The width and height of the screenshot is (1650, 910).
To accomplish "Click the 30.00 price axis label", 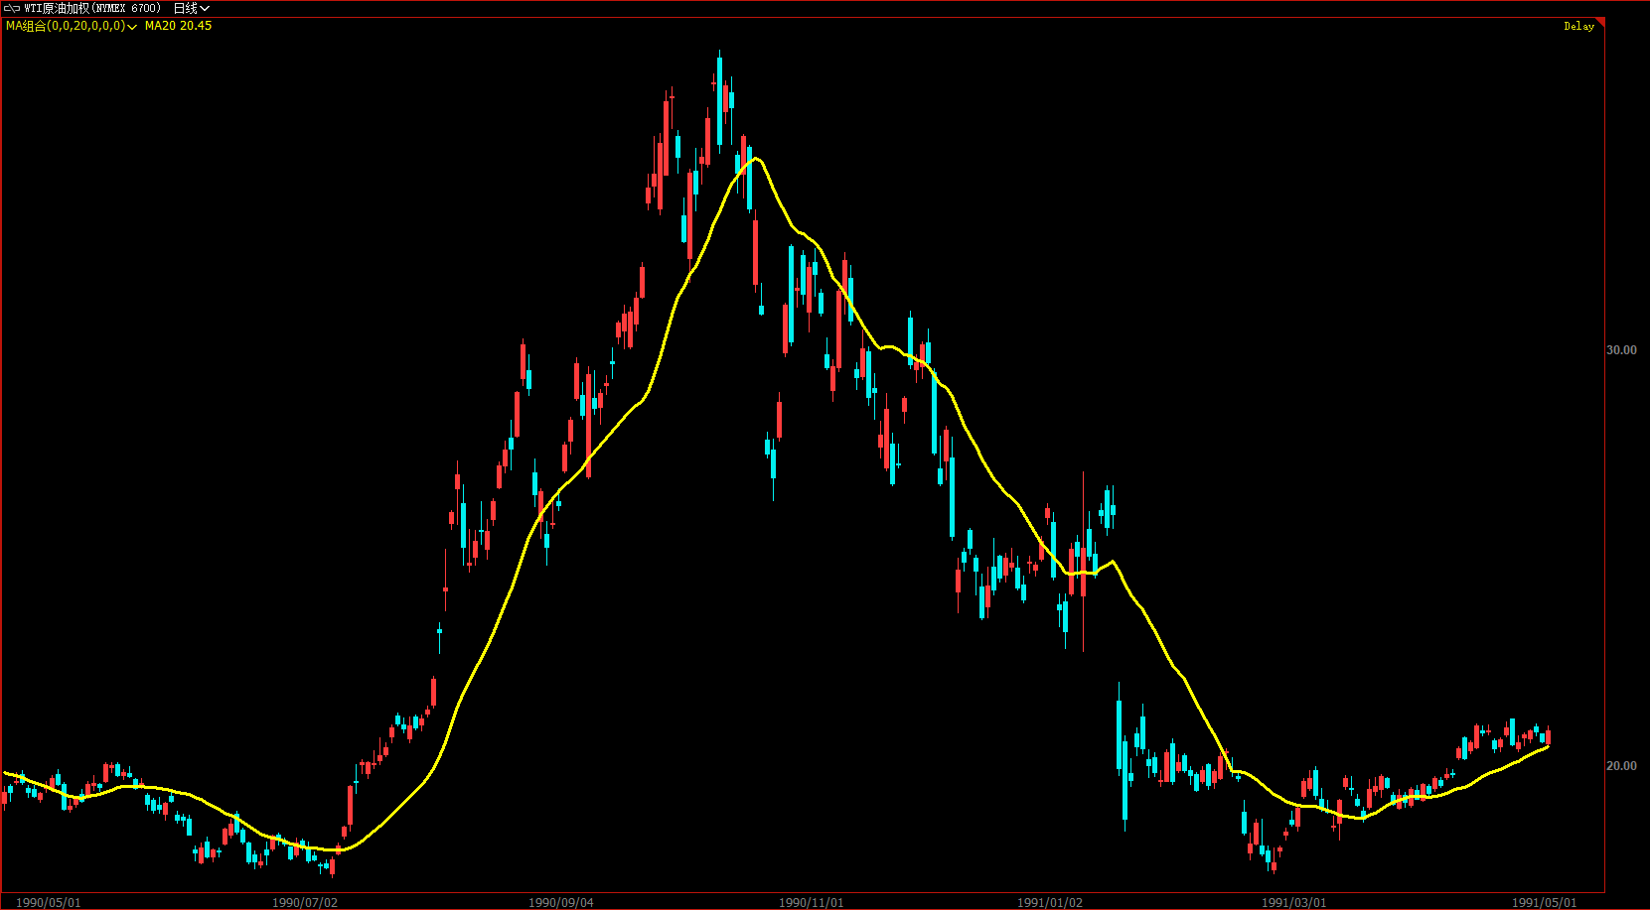I will (1621, 350).
